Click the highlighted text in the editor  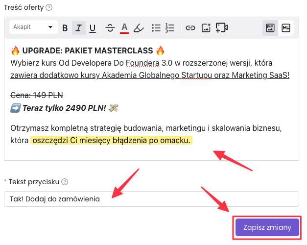111,141
